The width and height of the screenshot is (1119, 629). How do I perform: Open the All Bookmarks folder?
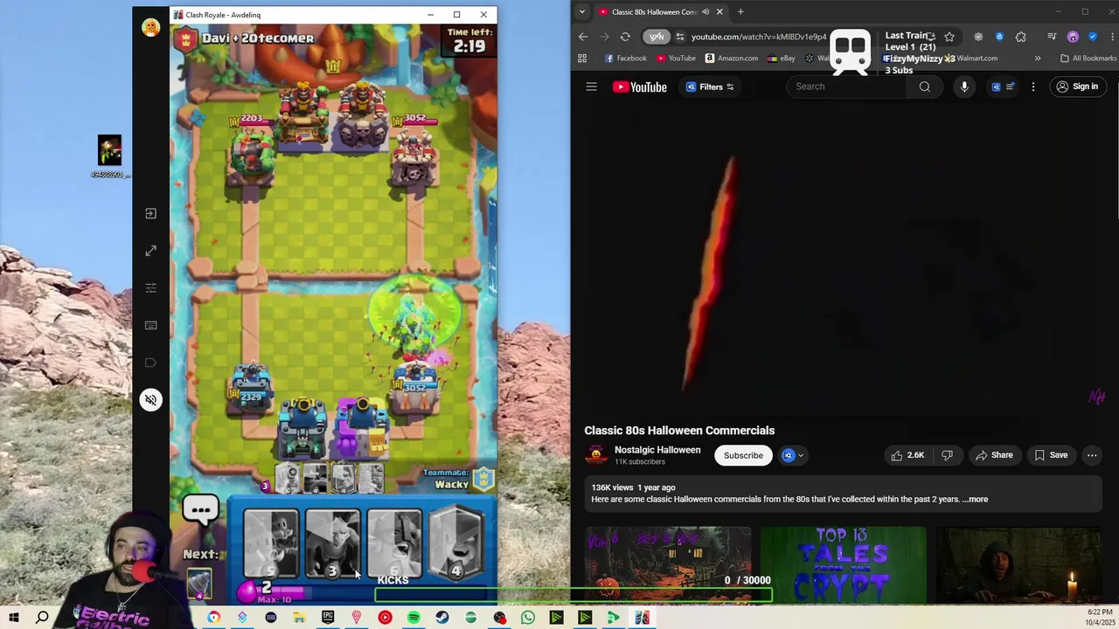[1088, 59]
